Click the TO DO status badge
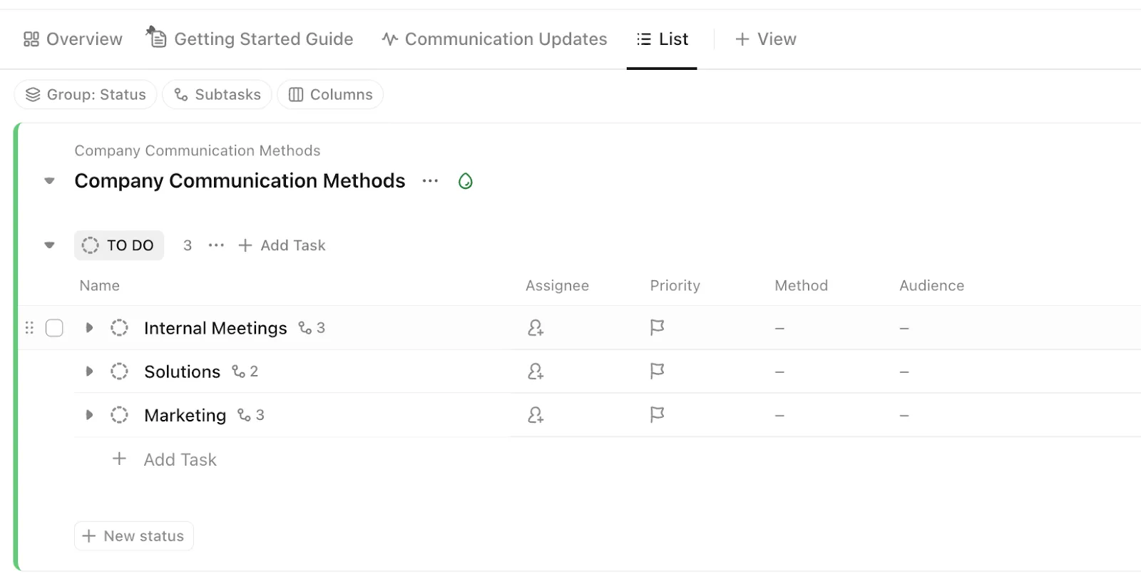 [119, 245]
